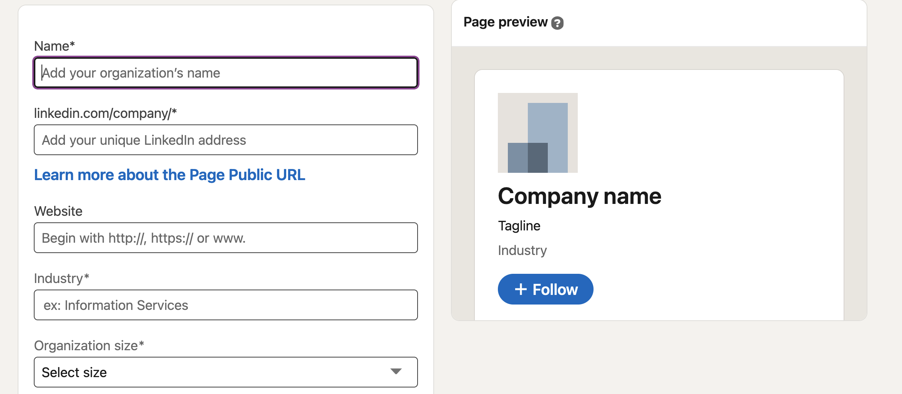Open Learn more about the Page Public URL
This screenshot has width=902, height=394.
pyautogui.click(x=169, y=175)
